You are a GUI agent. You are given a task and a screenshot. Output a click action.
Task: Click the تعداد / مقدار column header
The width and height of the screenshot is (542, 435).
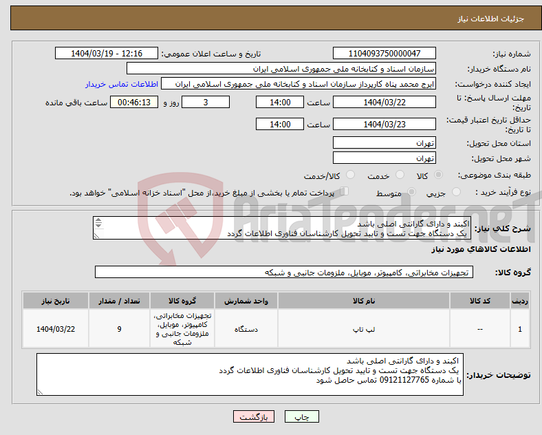point(119,301)
